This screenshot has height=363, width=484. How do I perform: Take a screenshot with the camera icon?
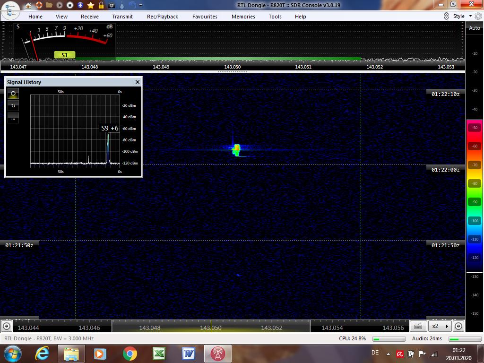[x=112, y=5]
